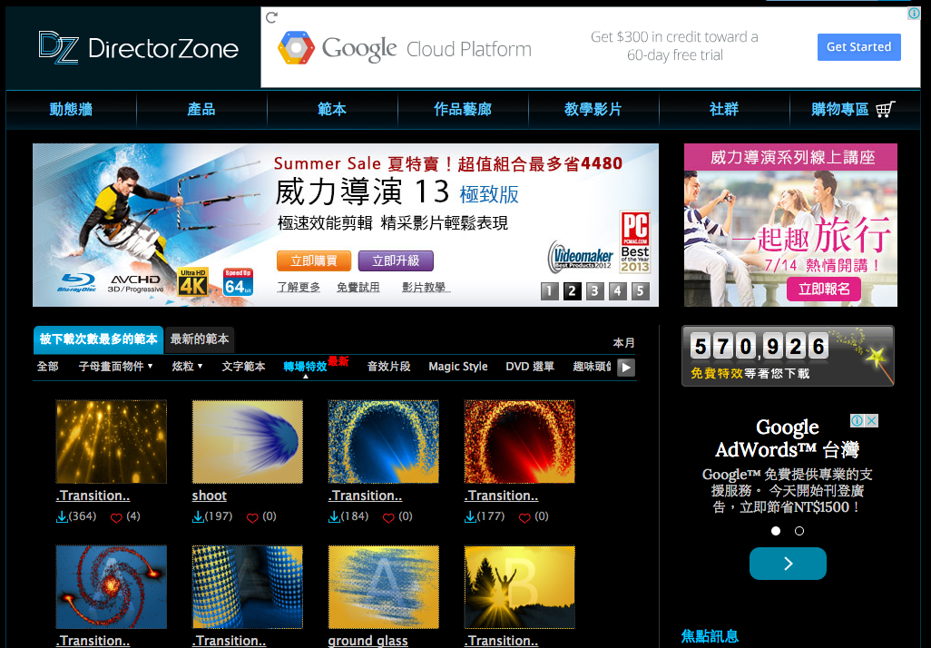Viewport: 931px width, 648px height.
Task: Click the download icon for the 177 Transition
Action: [470, 517]
